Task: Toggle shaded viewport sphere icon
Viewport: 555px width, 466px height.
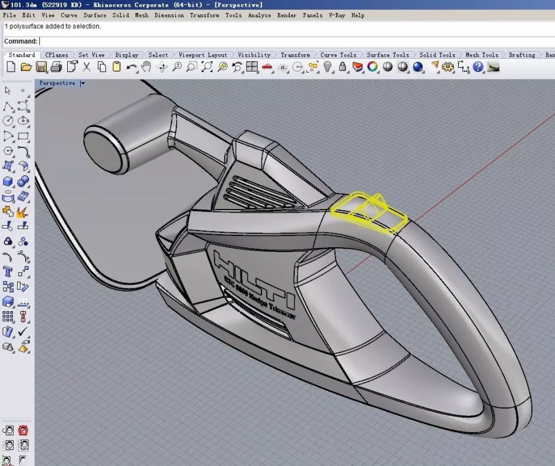Action: 388,67
